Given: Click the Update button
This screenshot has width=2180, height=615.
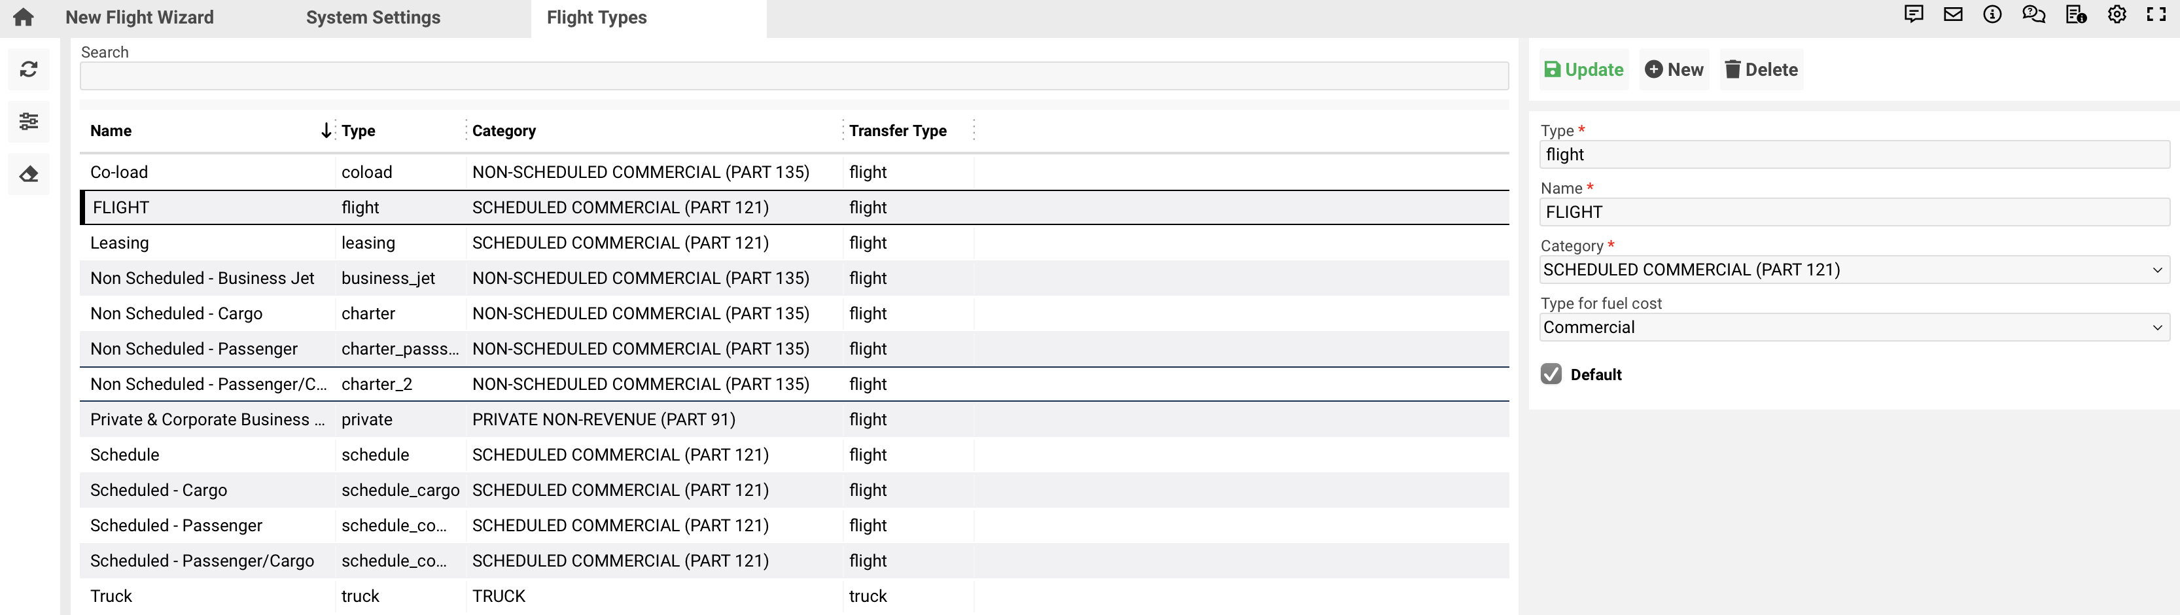Looking at the screenshot, I should tap(1583, 70).
